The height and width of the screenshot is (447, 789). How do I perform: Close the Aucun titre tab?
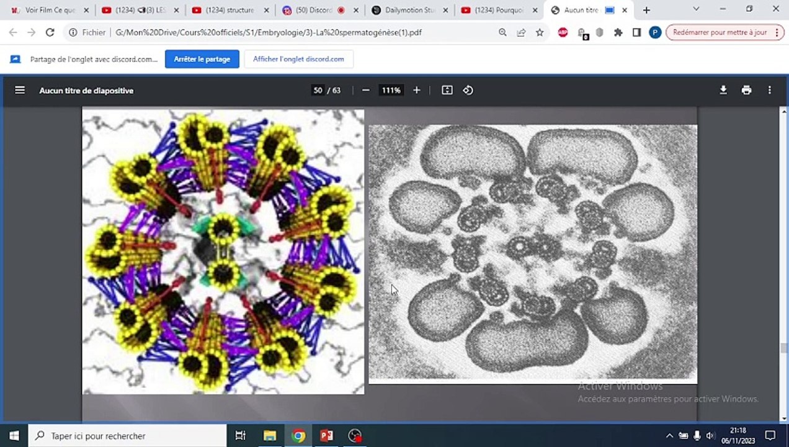coord(625,10)
